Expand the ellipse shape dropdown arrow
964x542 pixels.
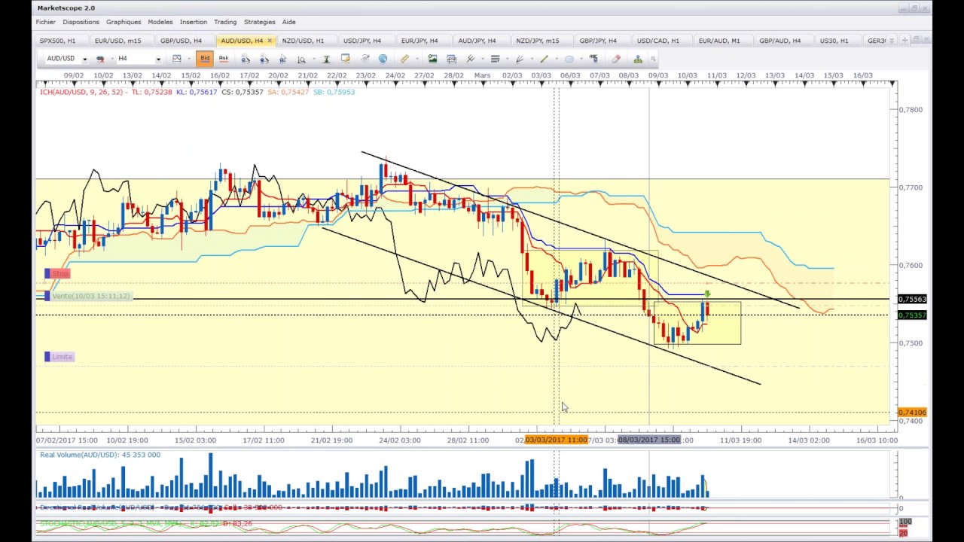tap(581, 59)
